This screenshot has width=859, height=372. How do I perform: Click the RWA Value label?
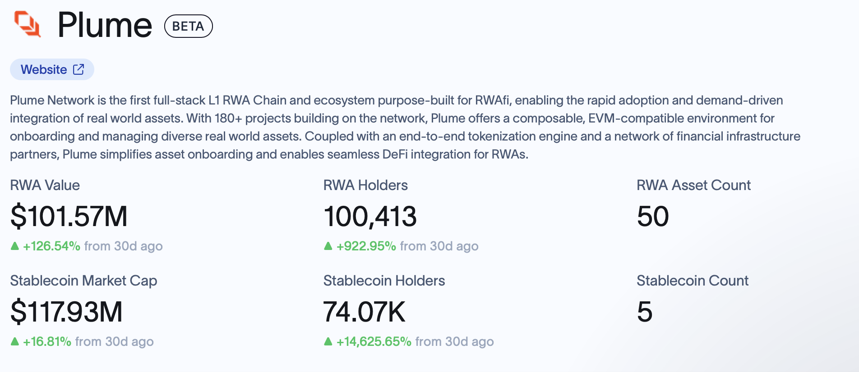coord(45,185)
